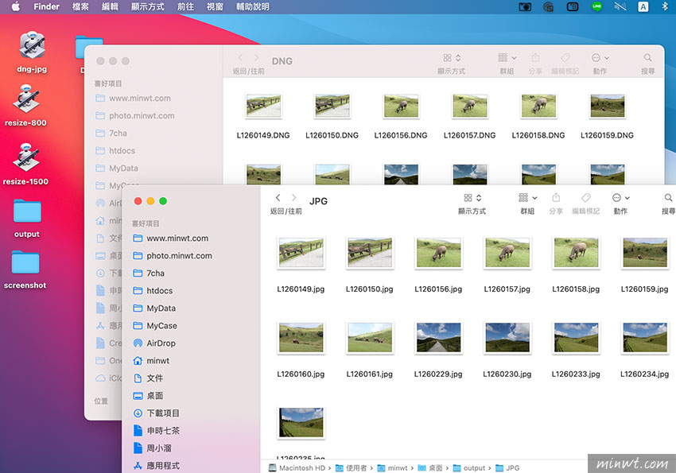
Task: Click 使用者 in path bar
Action: click(x=351, y=467)
